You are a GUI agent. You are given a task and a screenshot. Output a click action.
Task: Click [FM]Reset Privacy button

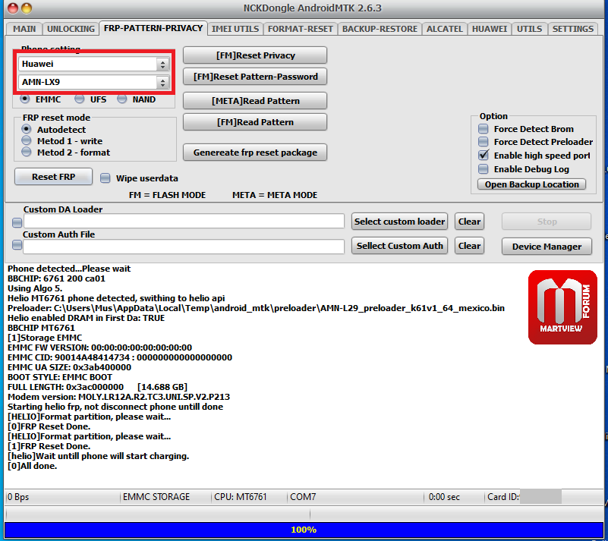coord(255,55)
